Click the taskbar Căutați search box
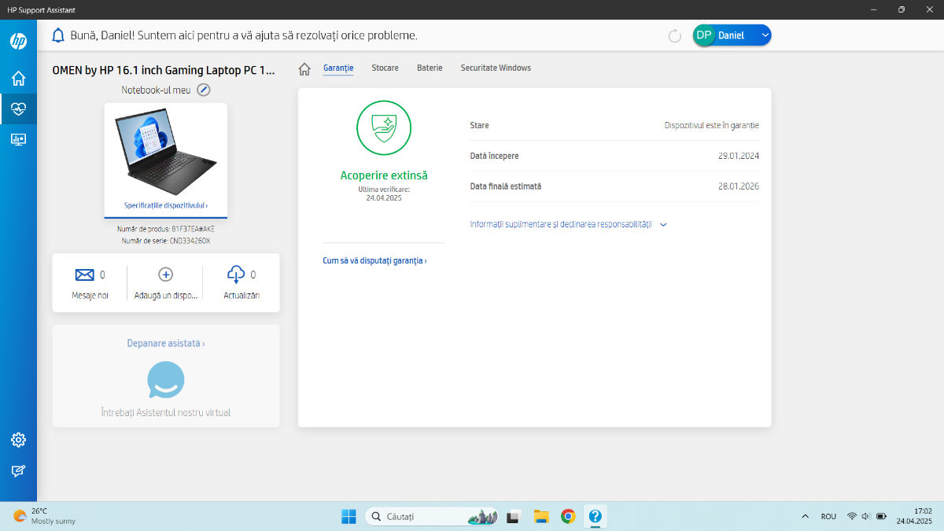The width and height of the screenshot is (944, 531). [432, 517]
